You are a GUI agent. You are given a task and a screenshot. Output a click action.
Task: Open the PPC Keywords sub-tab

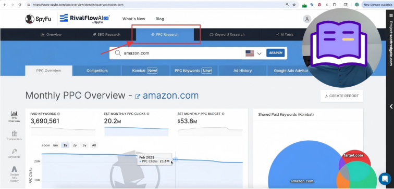coord(193,71)
